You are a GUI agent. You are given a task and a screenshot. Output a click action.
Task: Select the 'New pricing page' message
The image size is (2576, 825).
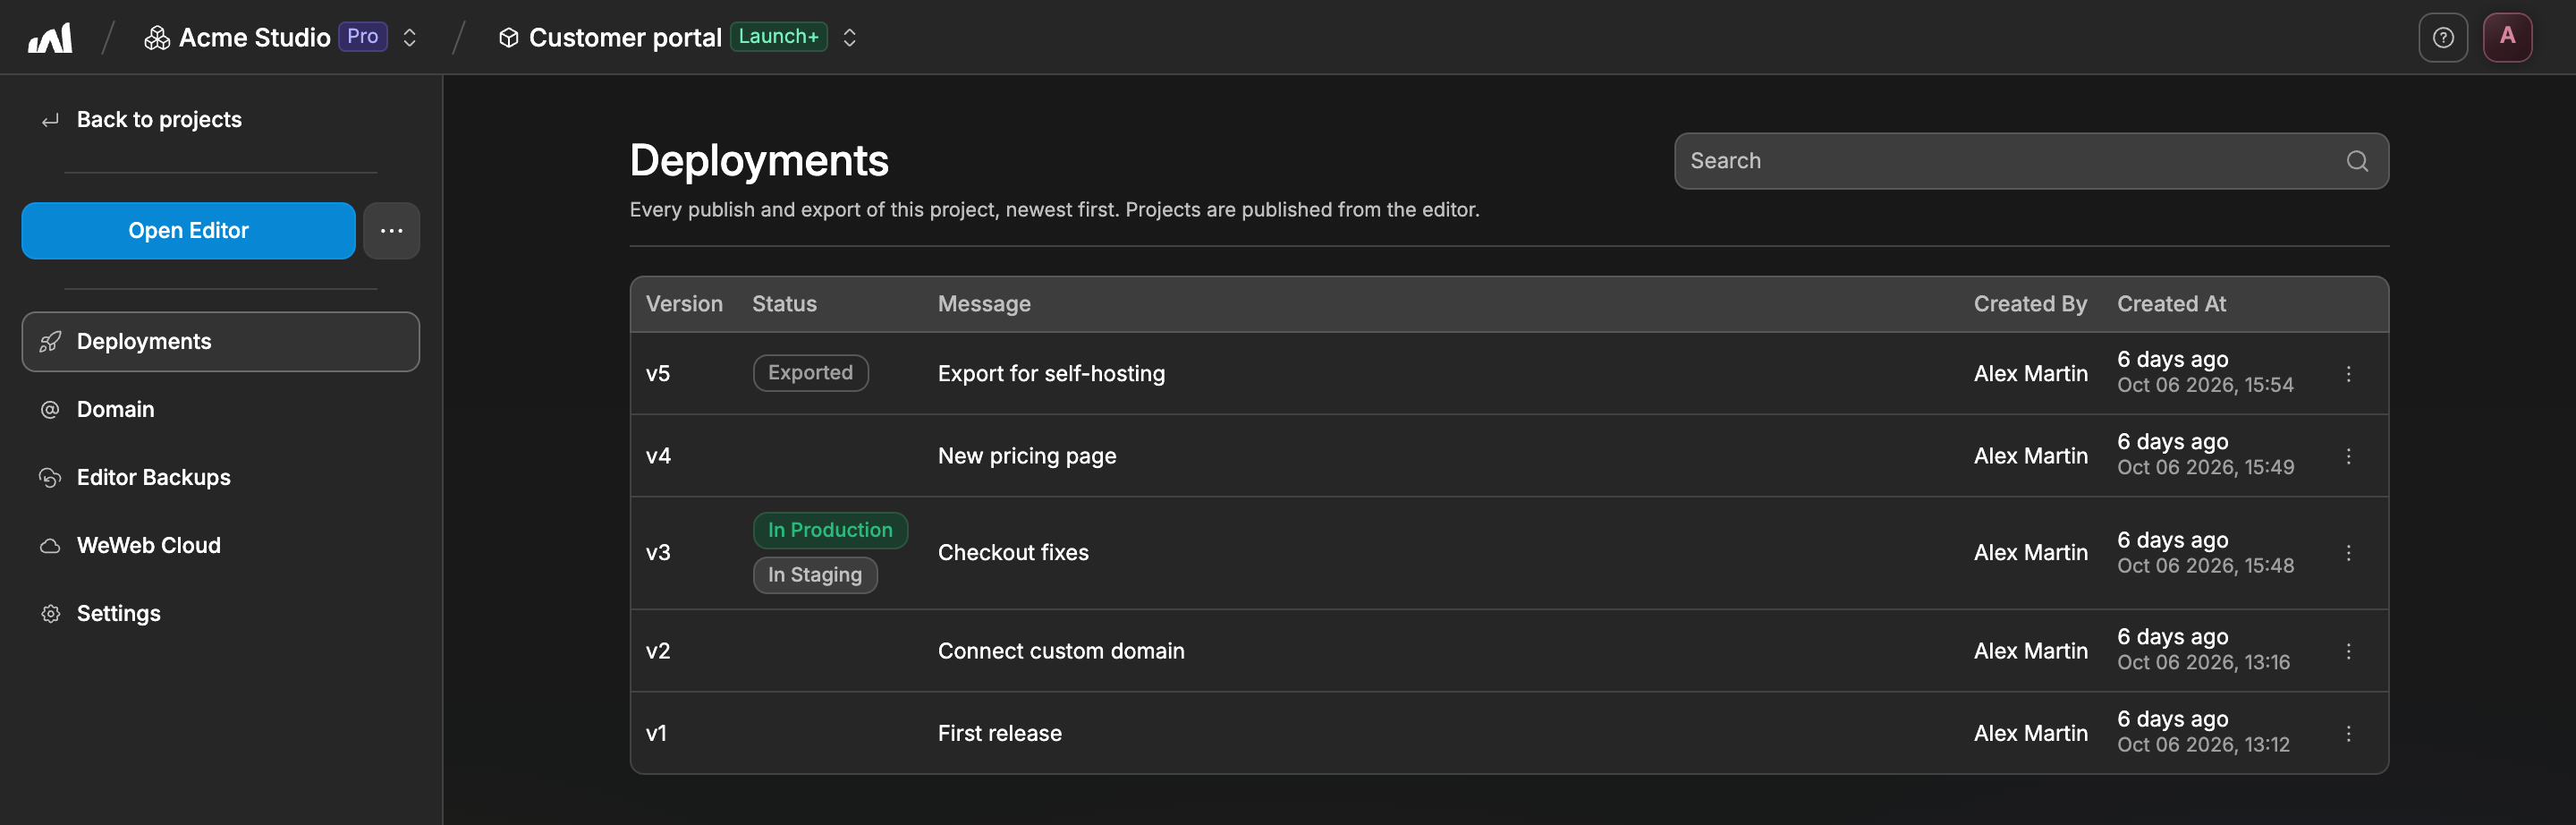(x=1027, y=456)
